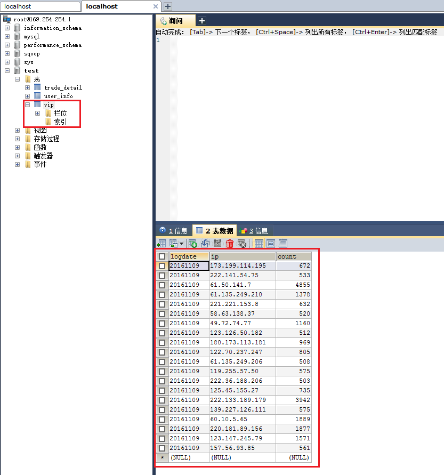Toggle the select-all header checkbox
Screen dimensions: 444x475
coord(162,256)
